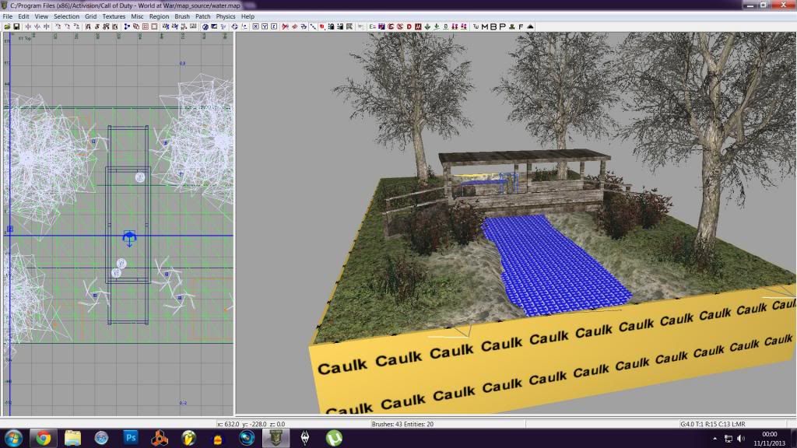Click the large P toolbar button
The height and width of the screenshot is (448, 797).
(502, 26)
